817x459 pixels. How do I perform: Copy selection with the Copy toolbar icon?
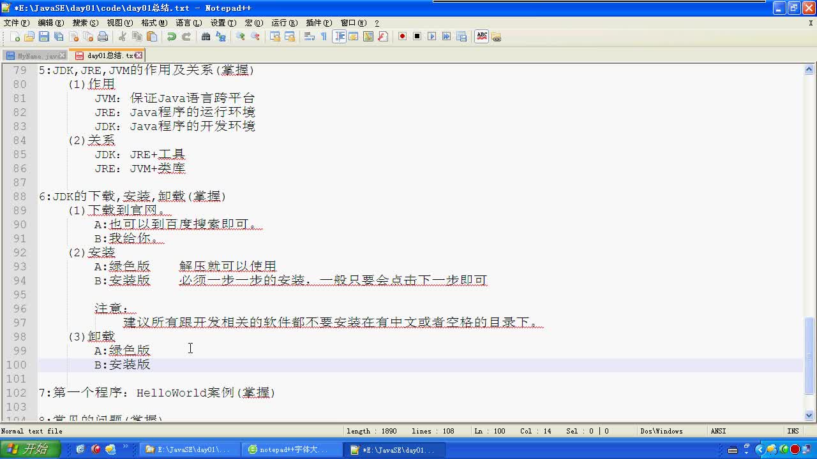point(137,36)
